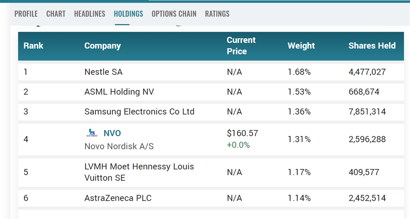Select the HOLDINGS tab
Viewport: 410px width, 219px height.
pos(129,14)
